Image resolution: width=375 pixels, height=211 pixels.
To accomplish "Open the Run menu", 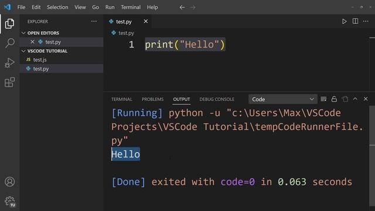I will 110,7.
